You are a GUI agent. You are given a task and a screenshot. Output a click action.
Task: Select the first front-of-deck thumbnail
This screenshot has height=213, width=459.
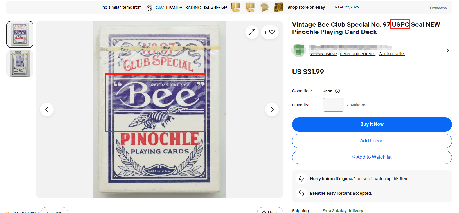tap(20, 34)
